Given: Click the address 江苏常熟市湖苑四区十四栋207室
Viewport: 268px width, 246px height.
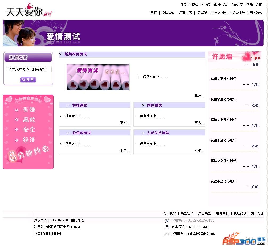Looking at the screenshot, I should (x=57, y=227).
